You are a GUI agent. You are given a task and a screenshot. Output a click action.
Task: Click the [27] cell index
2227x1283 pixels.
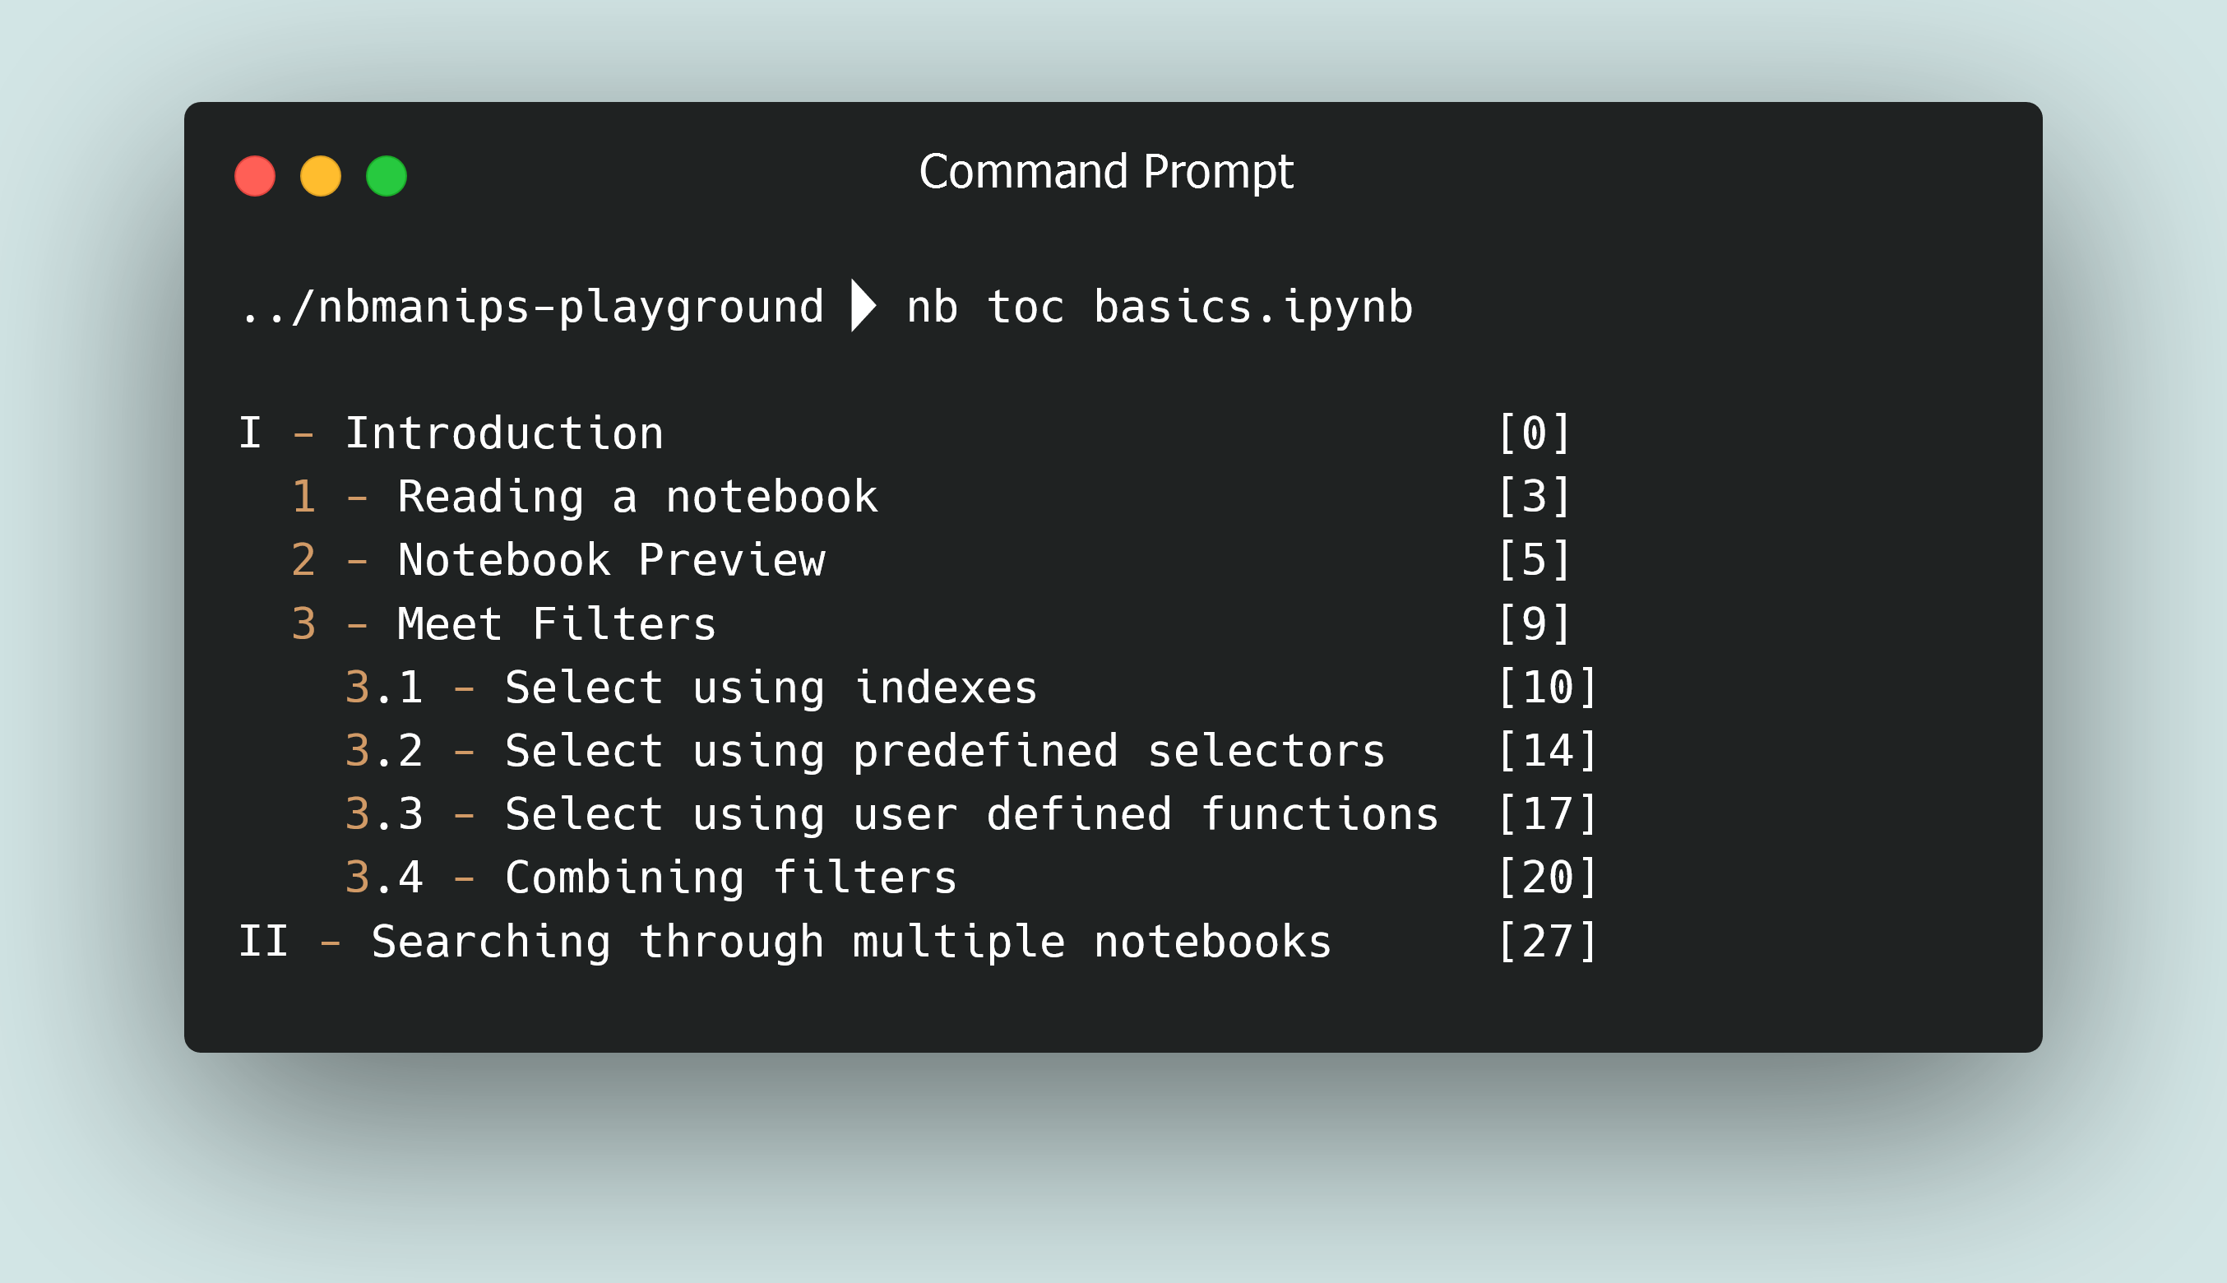coord(1547,941)
